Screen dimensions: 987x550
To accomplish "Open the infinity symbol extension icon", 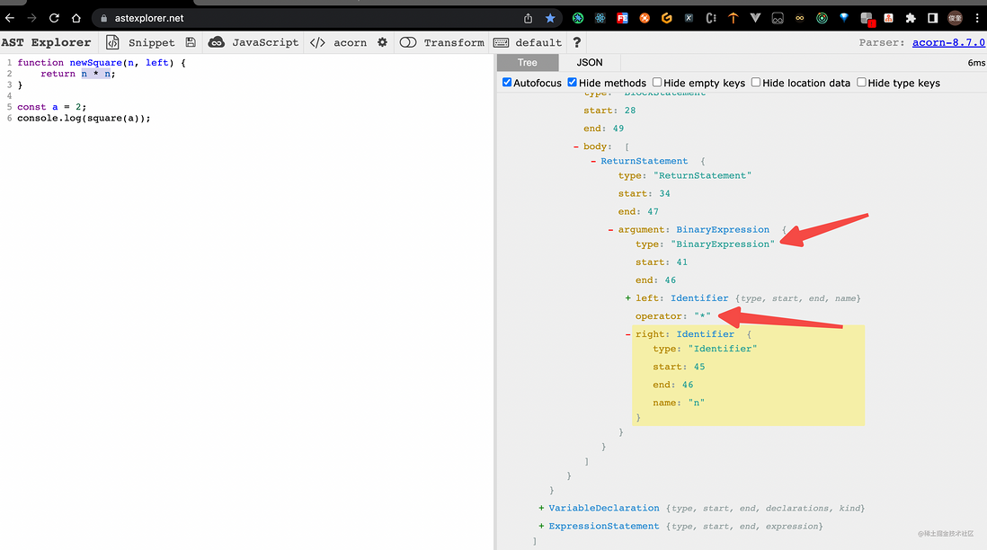I will [799, 18].
